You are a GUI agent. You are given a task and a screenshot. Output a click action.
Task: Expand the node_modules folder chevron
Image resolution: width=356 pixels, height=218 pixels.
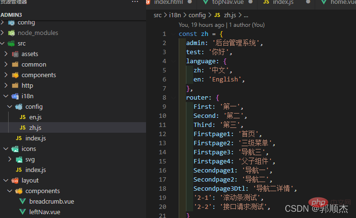click(3, 33)
